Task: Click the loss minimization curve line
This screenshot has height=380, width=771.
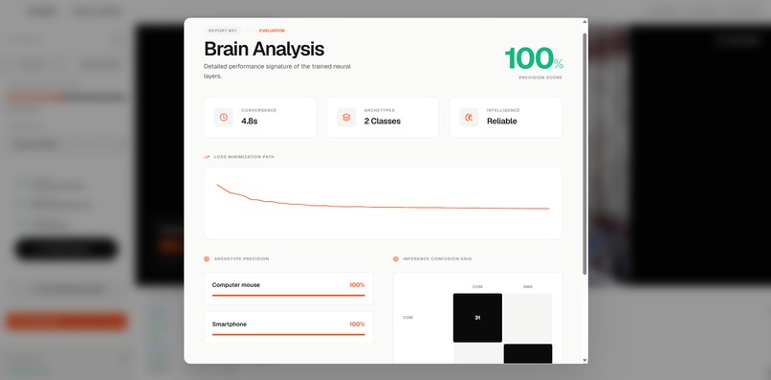Action: [383, 207]
